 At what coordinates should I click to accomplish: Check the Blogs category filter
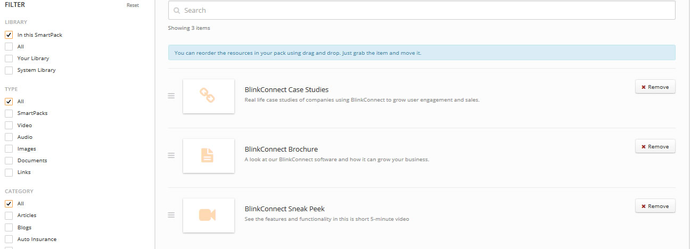(9, 228)
